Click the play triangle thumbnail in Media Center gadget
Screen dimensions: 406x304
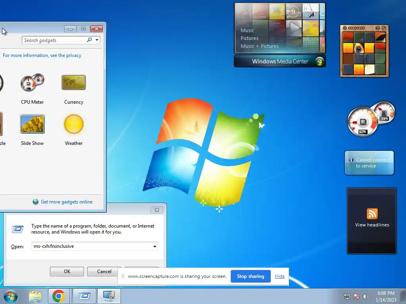click(294, 27)
